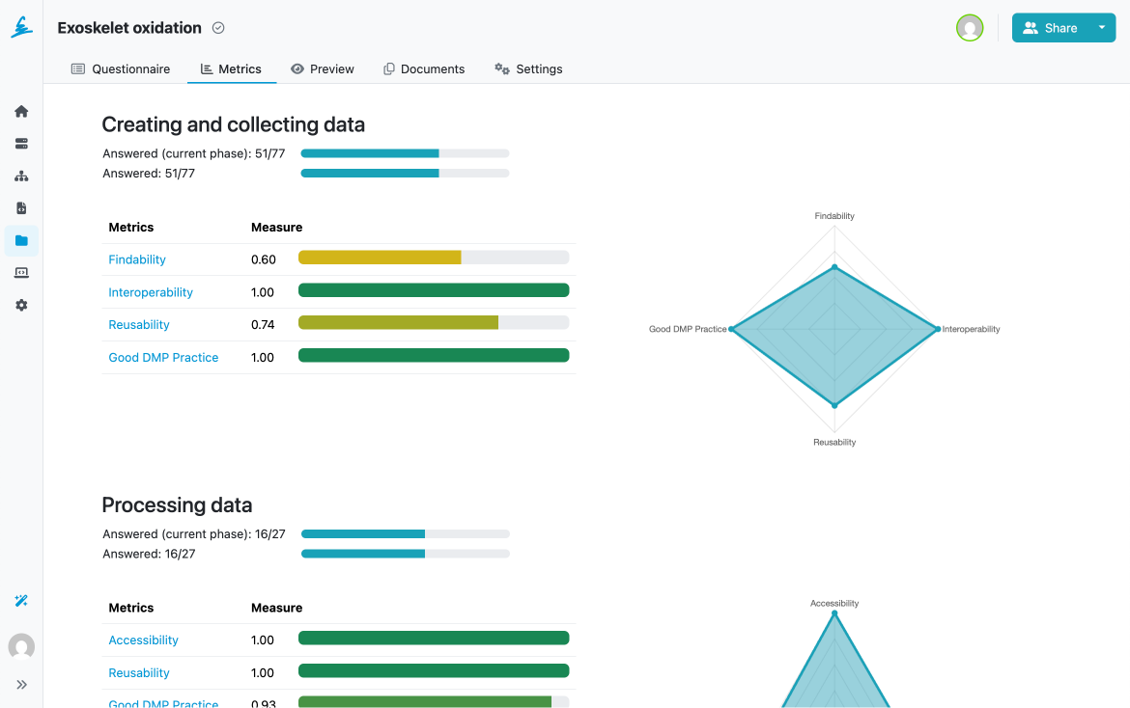Screen dimensions: 1130x708
Task: Open the Findability metric link
Action: pos(137,259)
